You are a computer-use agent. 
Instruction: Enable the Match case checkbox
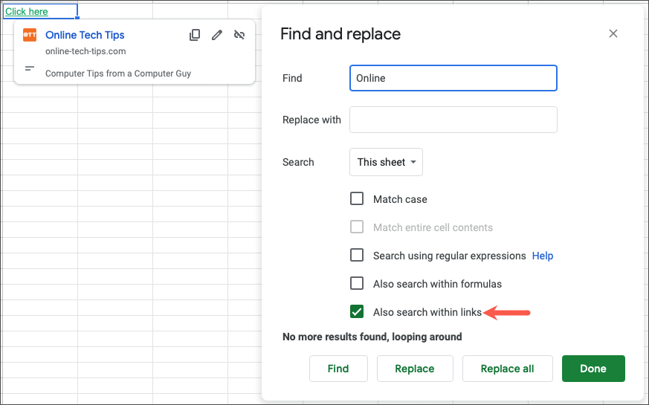click(357, 199)
